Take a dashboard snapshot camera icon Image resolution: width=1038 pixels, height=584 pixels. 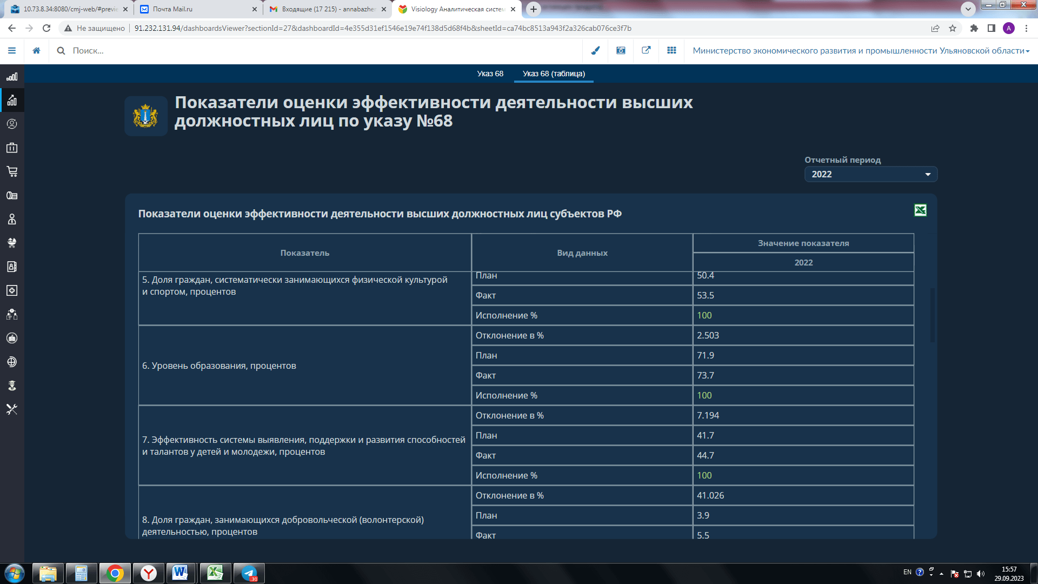point(621,50)
